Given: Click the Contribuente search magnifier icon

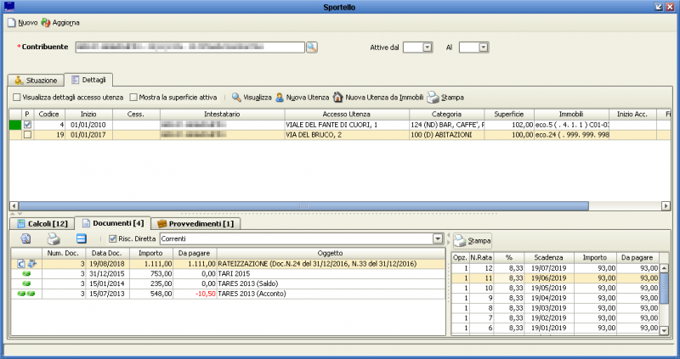Looking at the screenshot, I should [x=311, y=48].
